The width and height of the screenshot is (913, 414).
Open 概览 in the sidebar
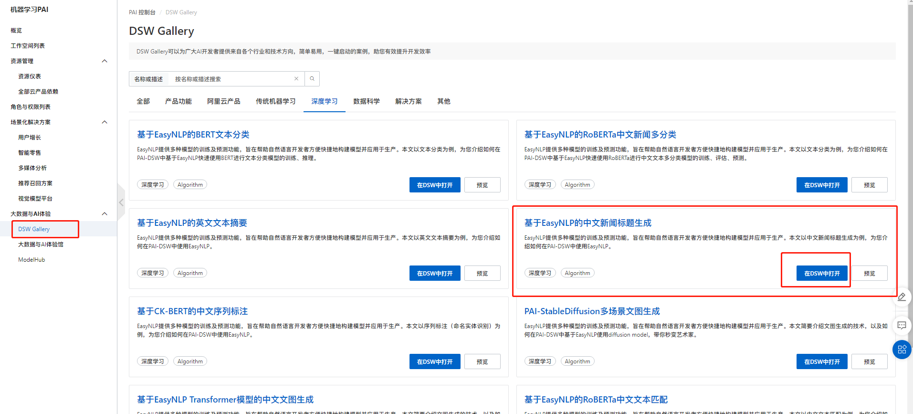point(16,31)
